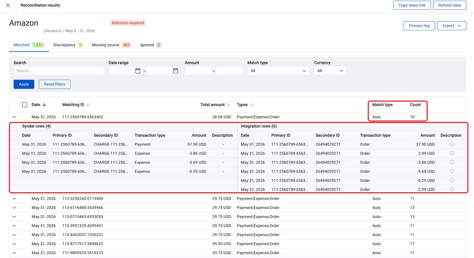This screenshot has width=474, height=258.
Task: Sort by Date column arrow
Action: pos(44,105)
